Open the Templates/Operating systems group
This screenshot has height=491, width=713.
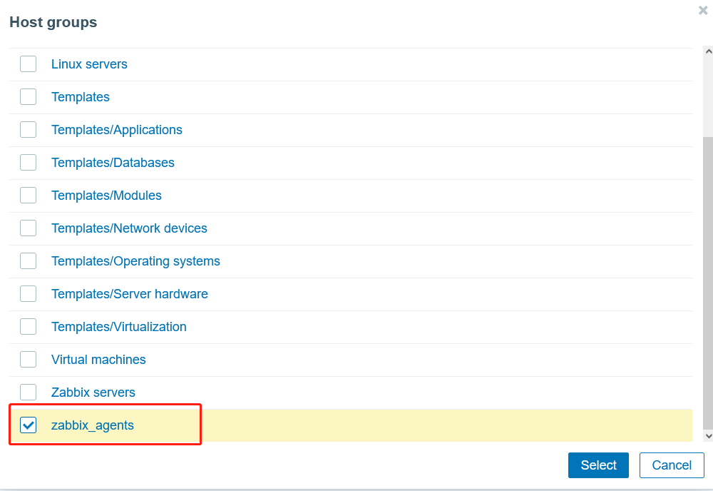pos(135,260)
